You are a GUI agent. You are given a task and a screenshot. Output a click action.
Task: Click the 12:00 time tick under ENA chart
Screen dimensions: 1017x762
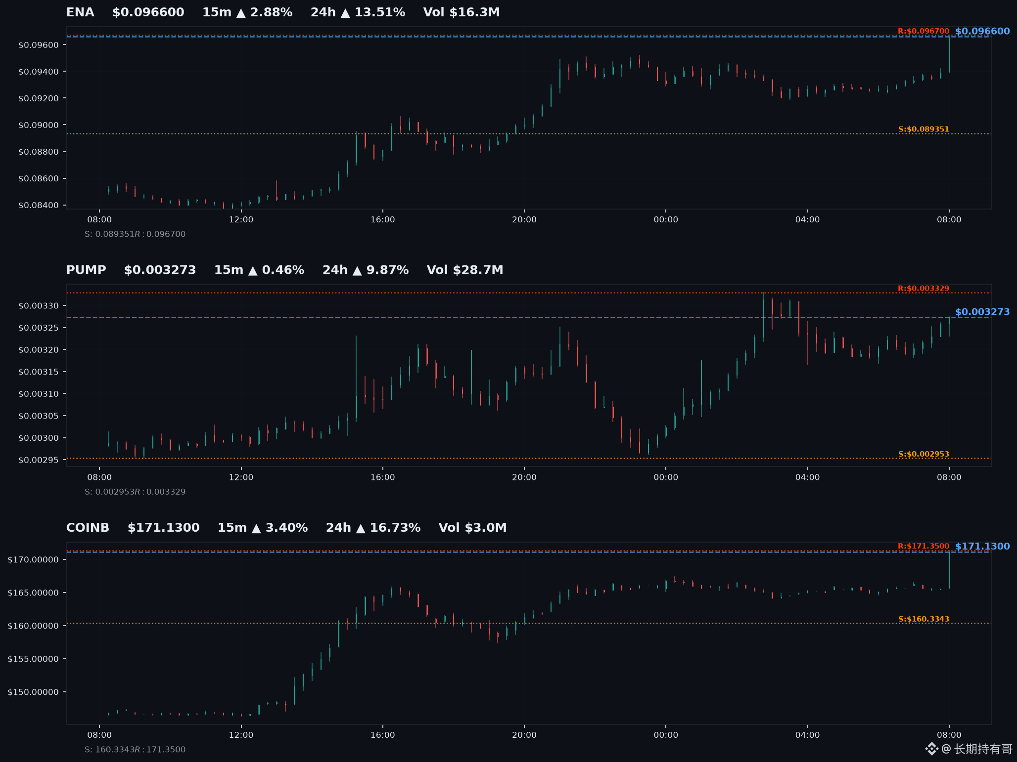click(x=241, y=219)
